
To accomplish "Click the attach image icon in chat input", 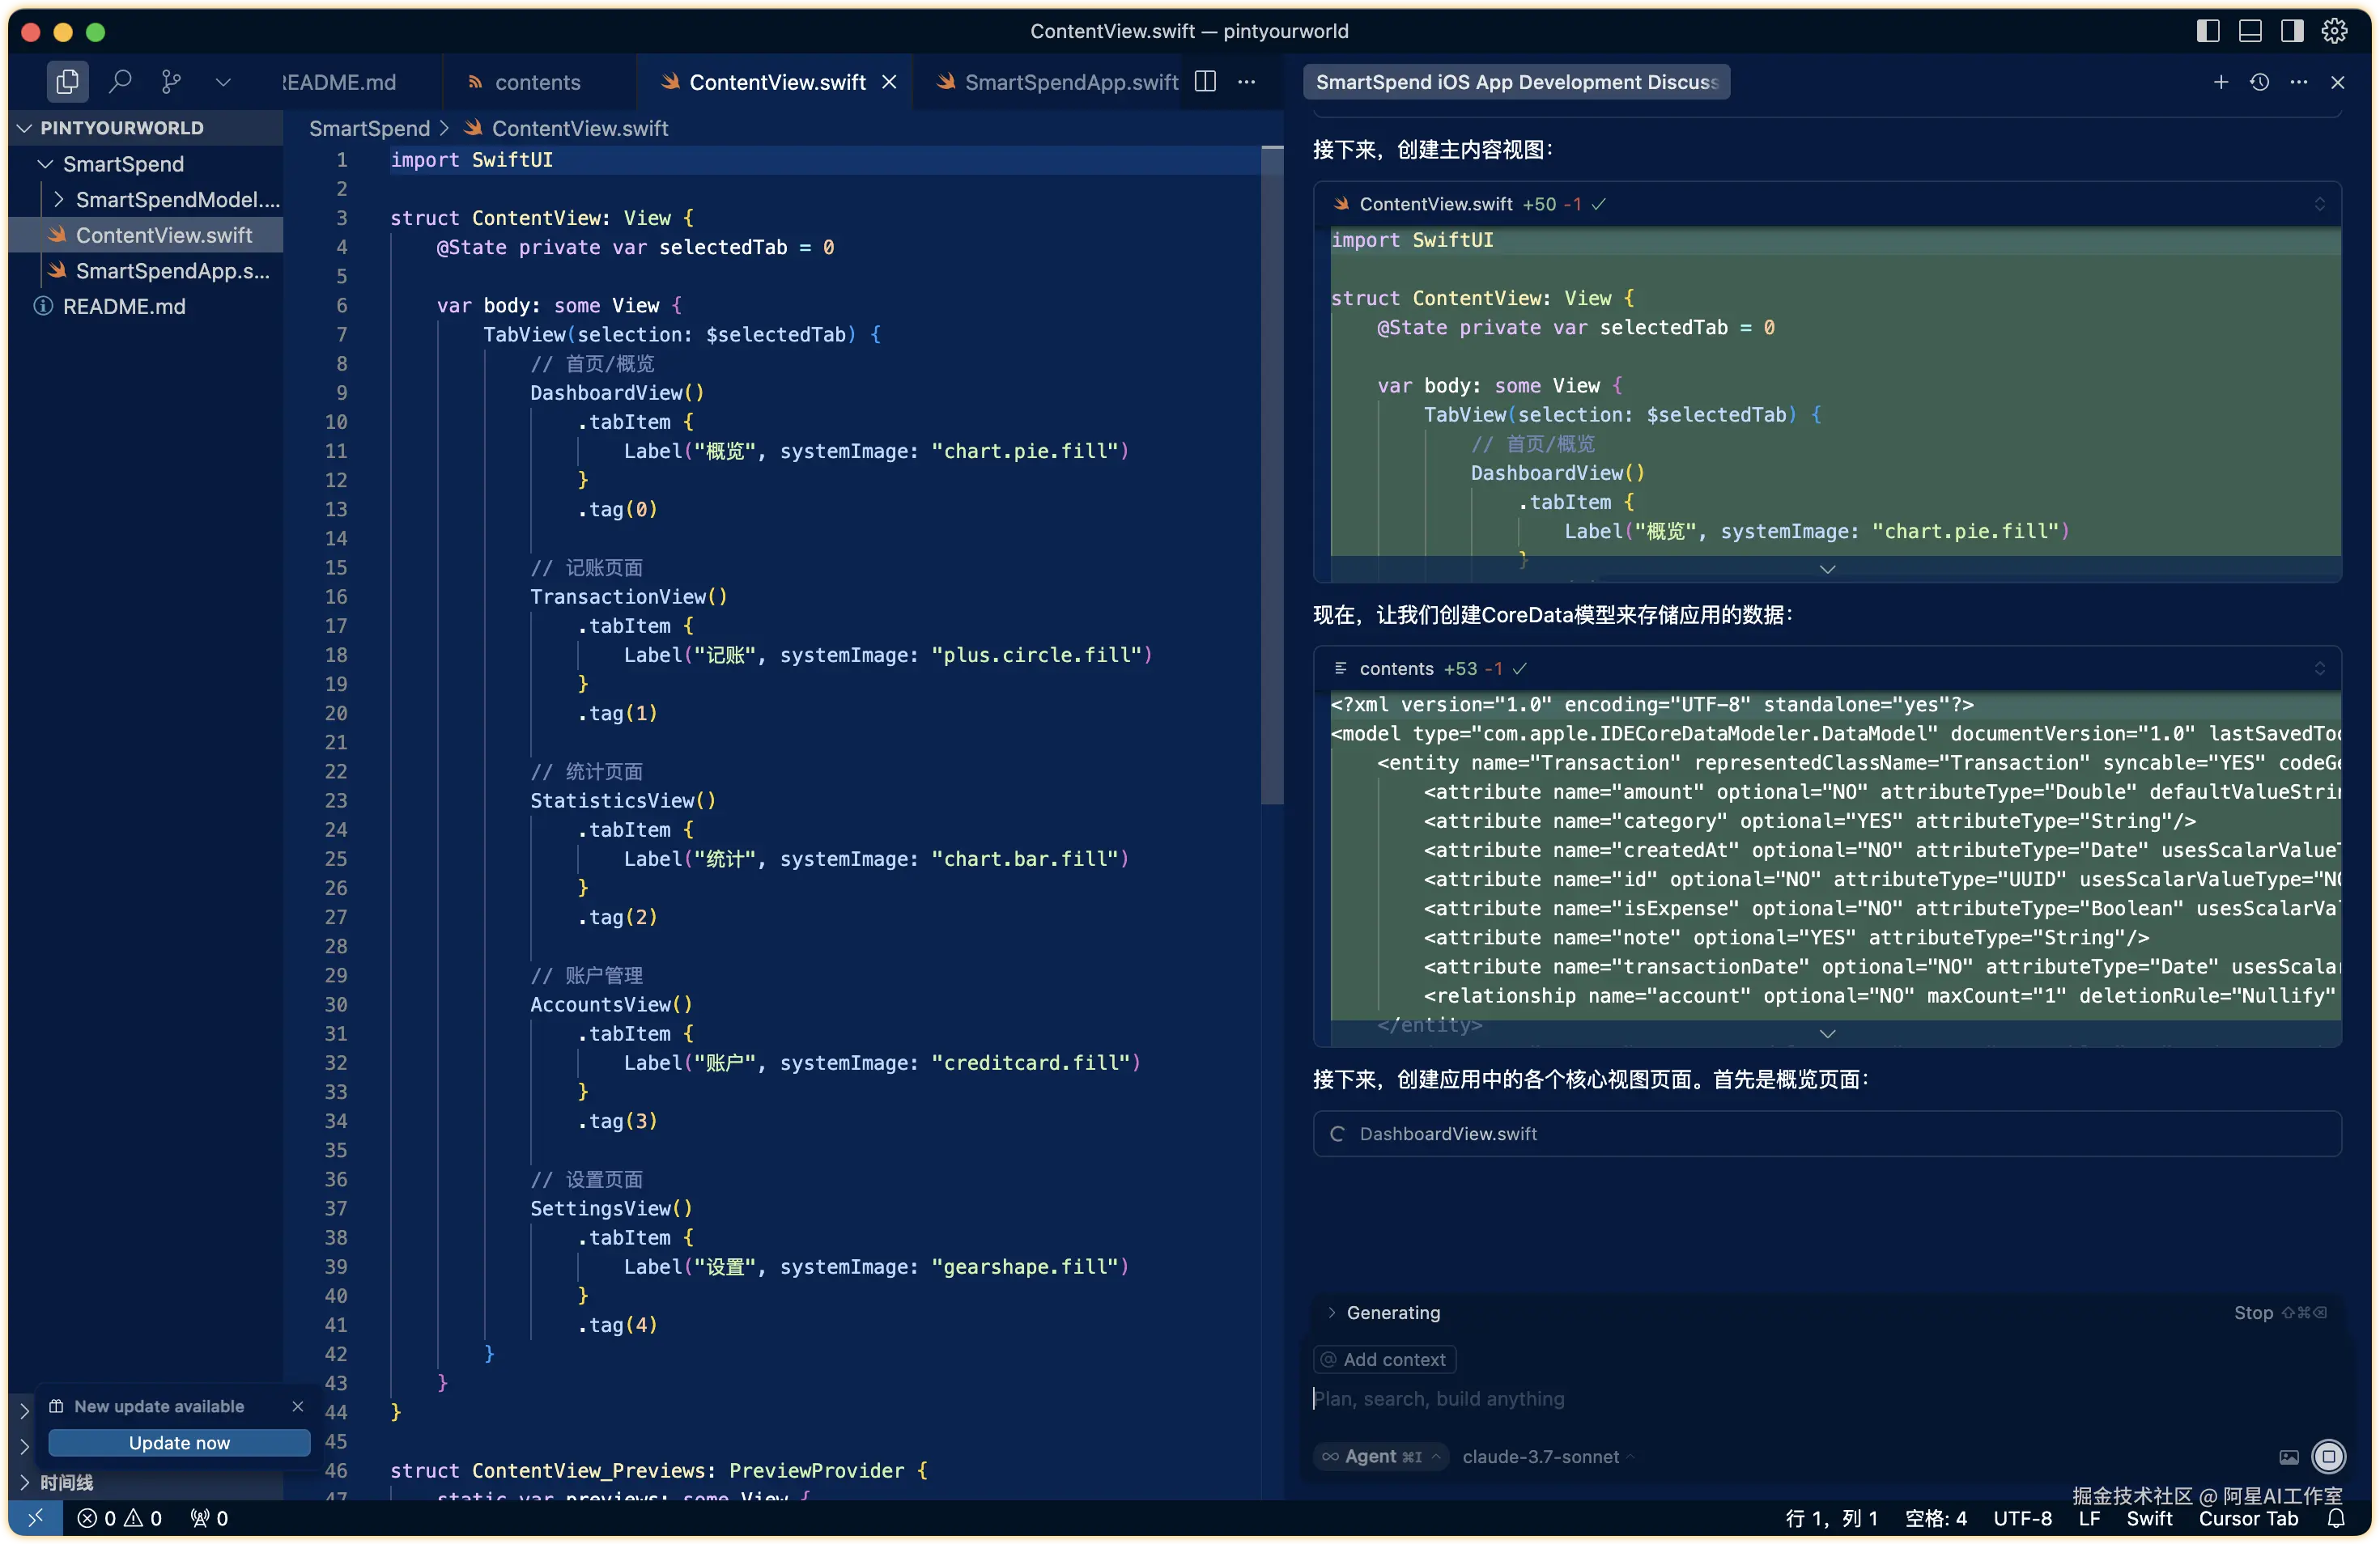I will coord(2288,1457).
